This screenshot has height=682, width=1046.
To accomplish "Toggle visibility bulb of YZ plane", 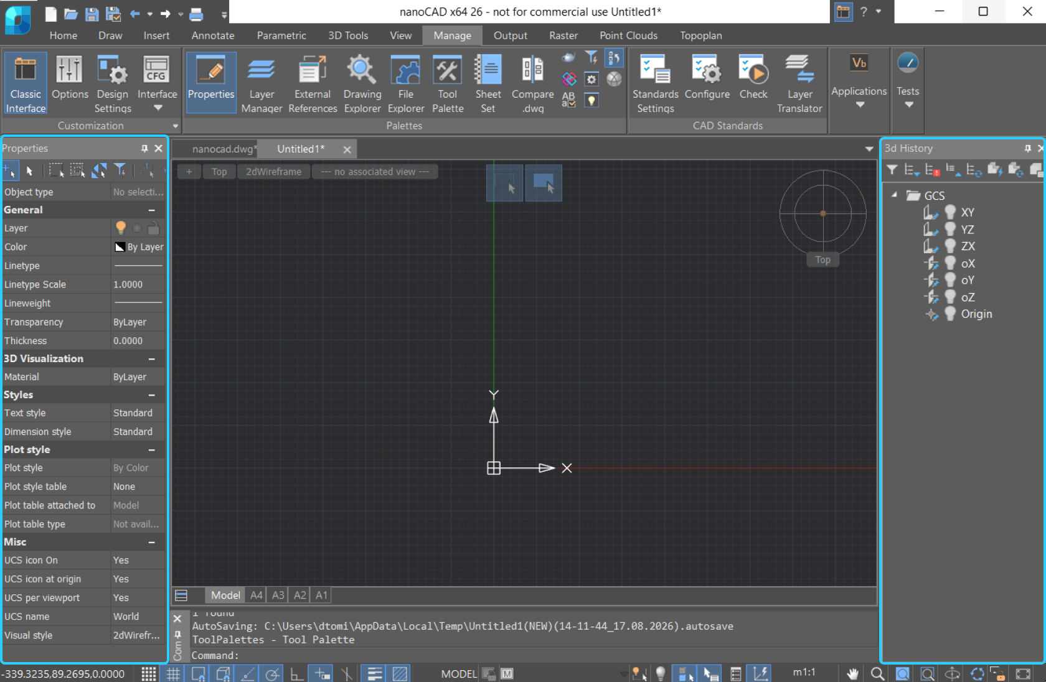I will (x=950, y=230).
